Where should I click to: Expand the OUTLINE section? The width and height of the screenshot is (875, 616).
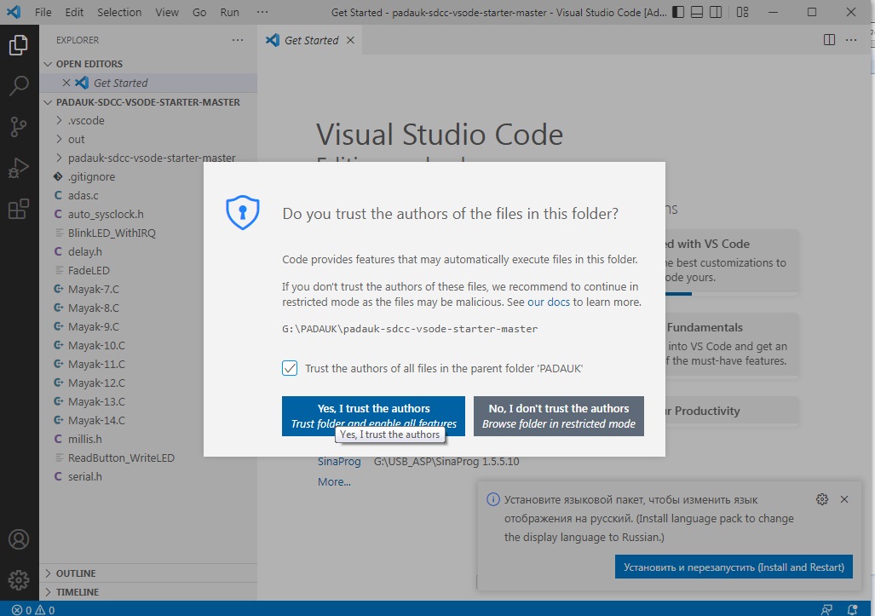76,573
